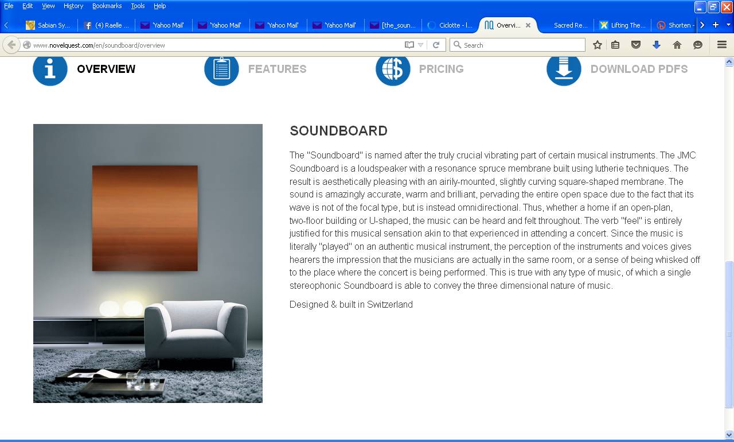Open the Downloads arrow panel

click(656, 45)
